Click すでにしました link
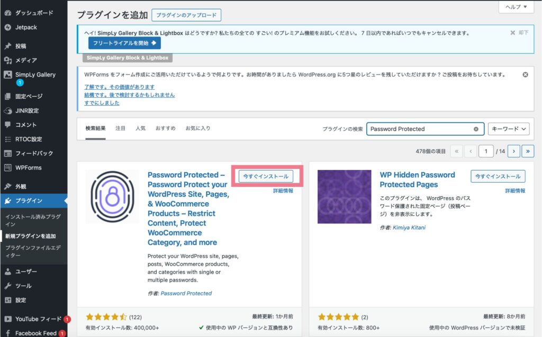542x337 pixels. 102,103
